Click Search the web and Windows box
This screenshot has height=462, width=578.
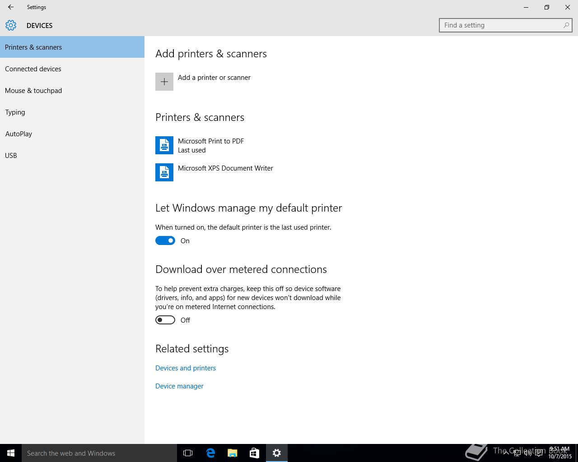pyautogui.click(x=99, y=453)
